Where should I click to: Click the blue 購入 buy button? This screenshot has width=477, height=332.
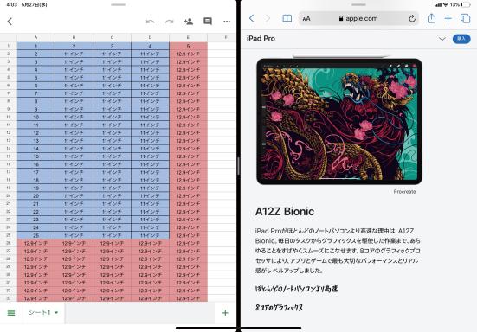(461, 39)
